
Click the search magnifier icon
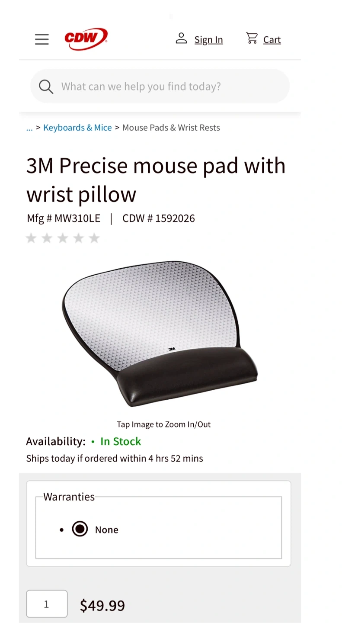(x=46, y=87)
